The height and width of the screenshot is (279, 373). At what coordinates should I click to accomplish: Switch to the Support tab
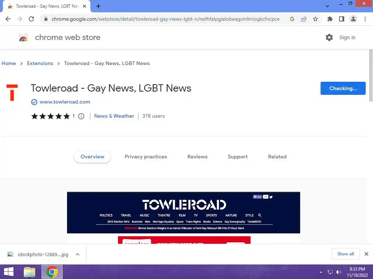click(237, 157)
